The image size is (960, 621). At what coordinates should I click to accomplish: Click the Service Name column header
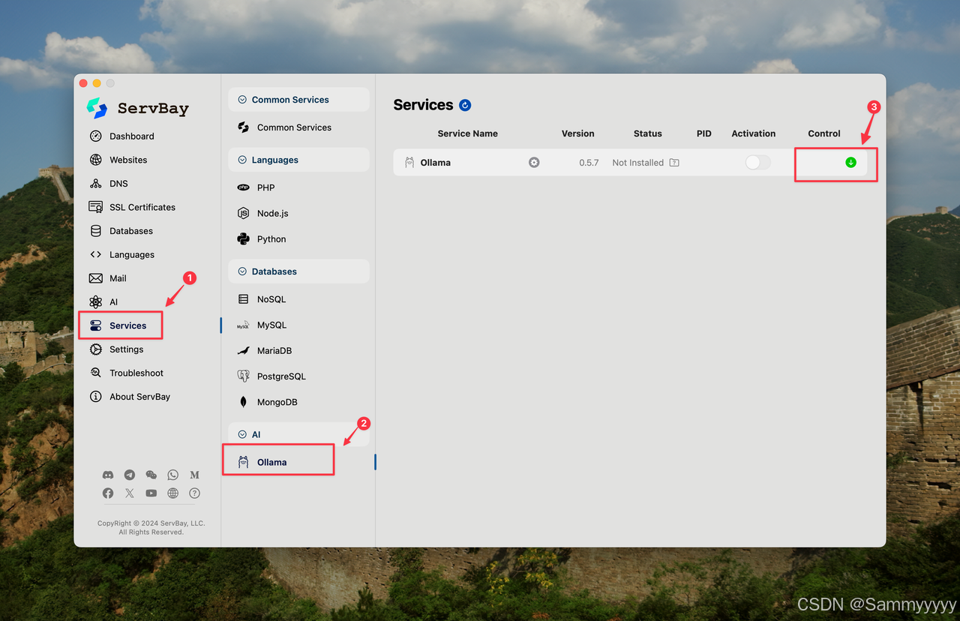coord(467,133)
